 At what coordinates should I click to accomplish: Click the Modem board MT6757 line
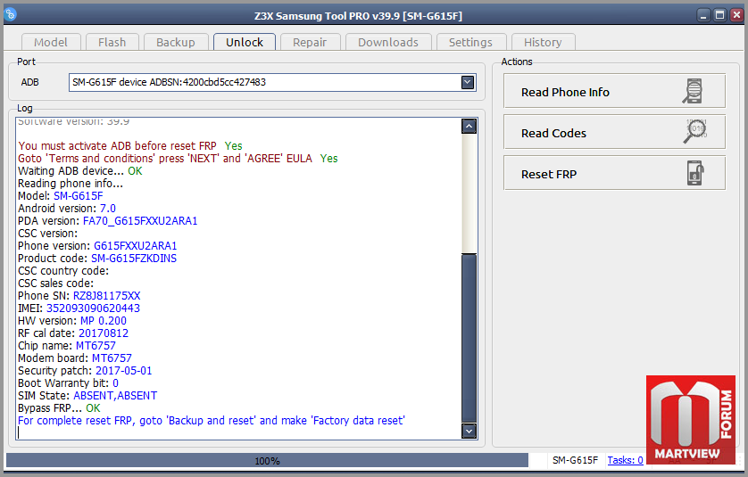[x=75, y=358]
